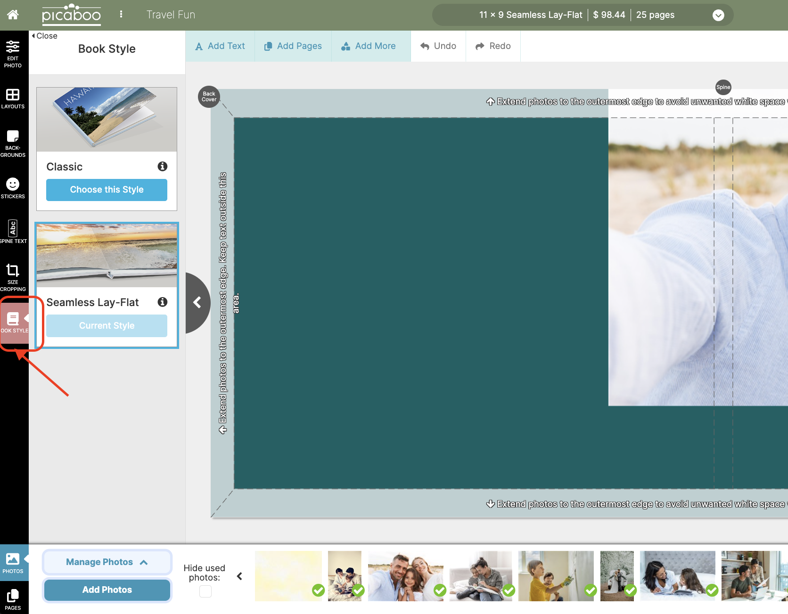Screen dimensions: 788x614
Task: Select the people in kitchen thumbnail
Action: pos(755,576)
